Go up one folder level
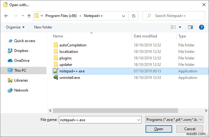 [x=29, y=16]
